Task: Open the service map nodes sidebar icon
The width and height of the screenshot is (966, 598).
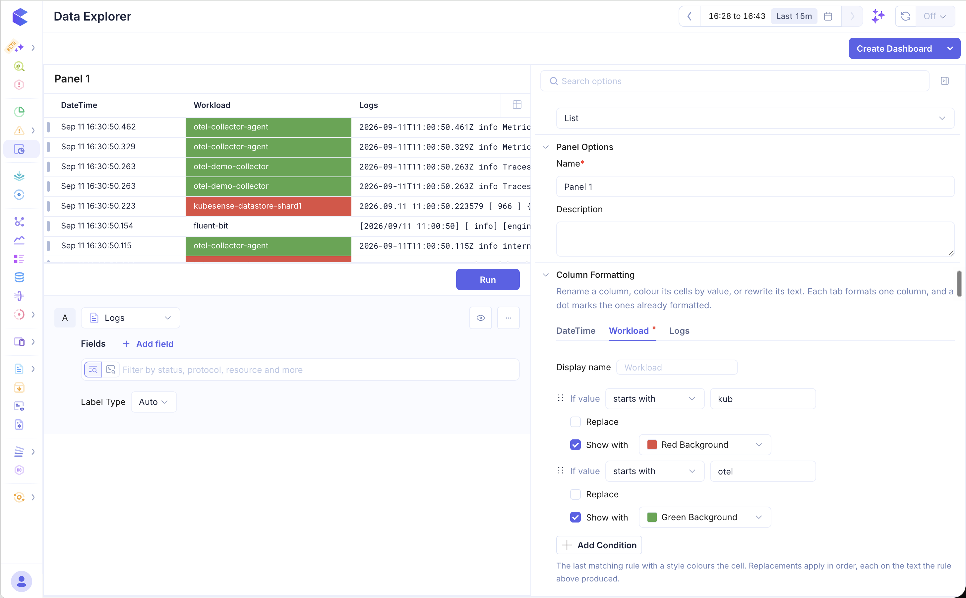Action: coord(19,222)
